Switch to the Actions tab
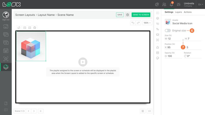Screen dimensions: 205x115 [x=188, y=12]
